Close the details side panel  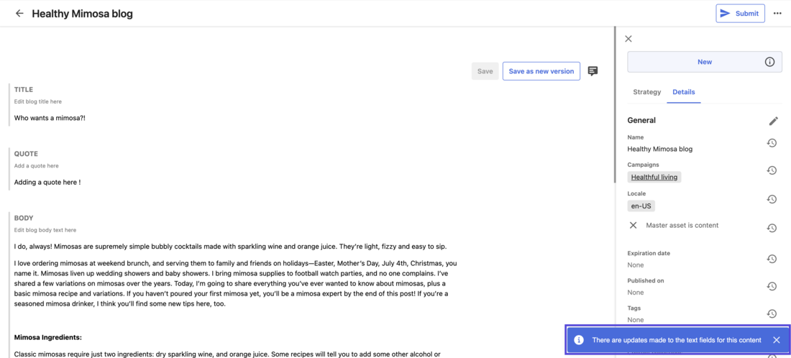(628, 39)
